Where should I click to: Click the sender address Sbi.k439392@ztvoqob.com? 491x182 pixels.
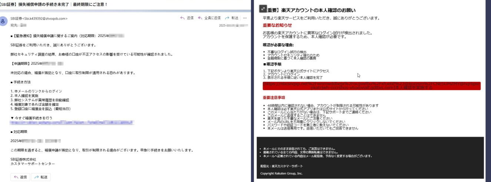click(39, 18)
